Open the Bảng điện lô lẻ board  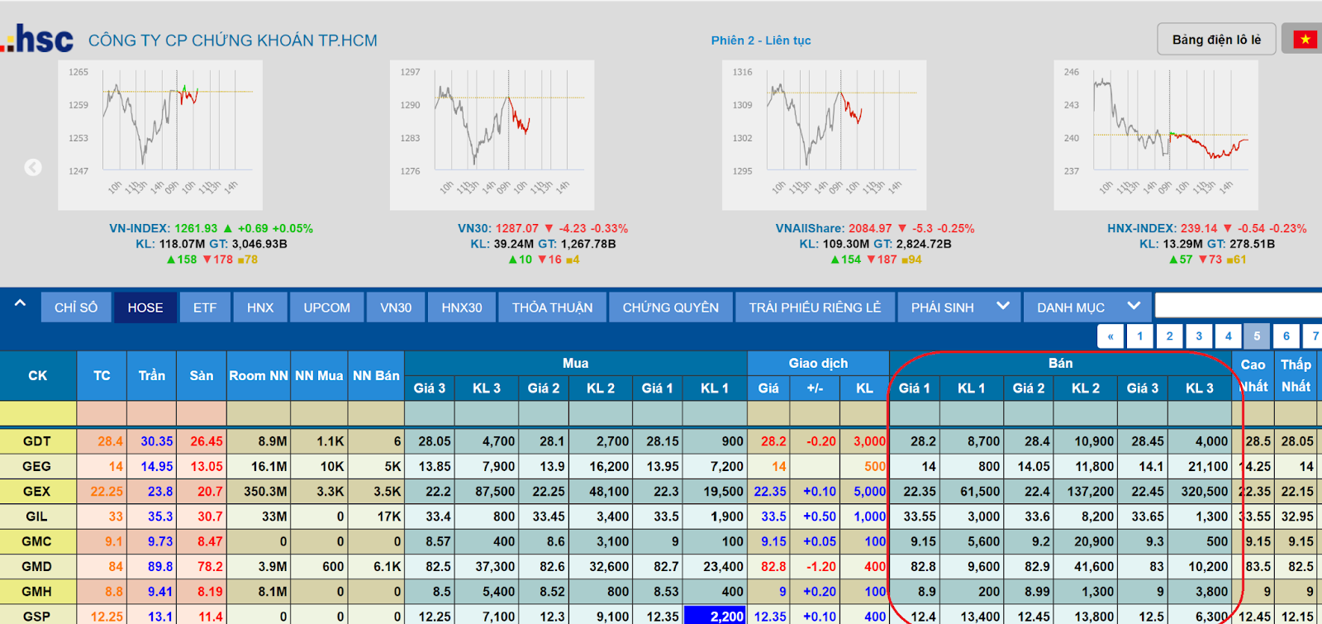point(1216,39)
